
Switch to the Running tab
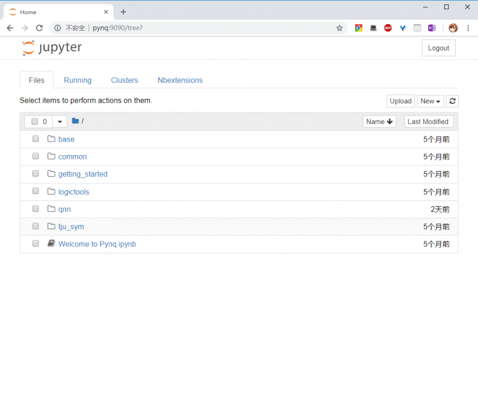[78, 80]
